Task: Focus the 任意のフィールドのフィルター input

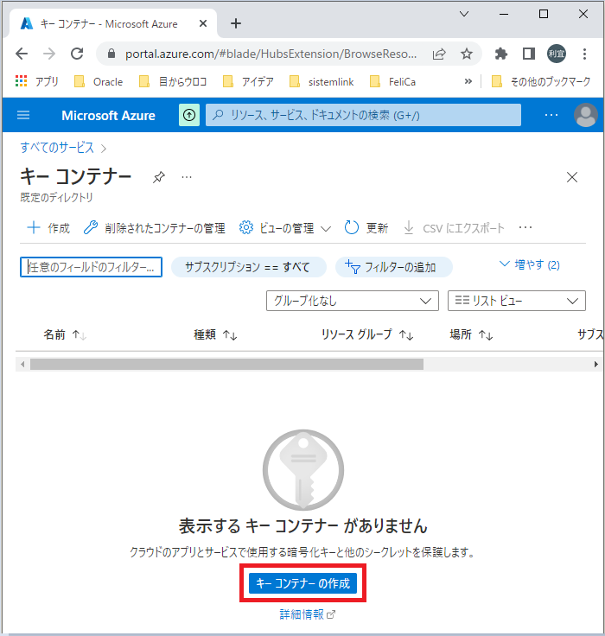Action: click(x=91, y=267)
